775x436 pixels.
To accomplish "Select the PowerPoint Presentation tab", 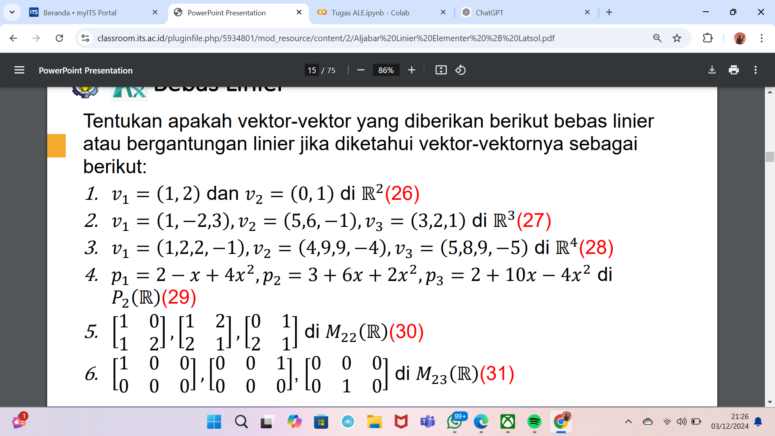I will 238,13.
